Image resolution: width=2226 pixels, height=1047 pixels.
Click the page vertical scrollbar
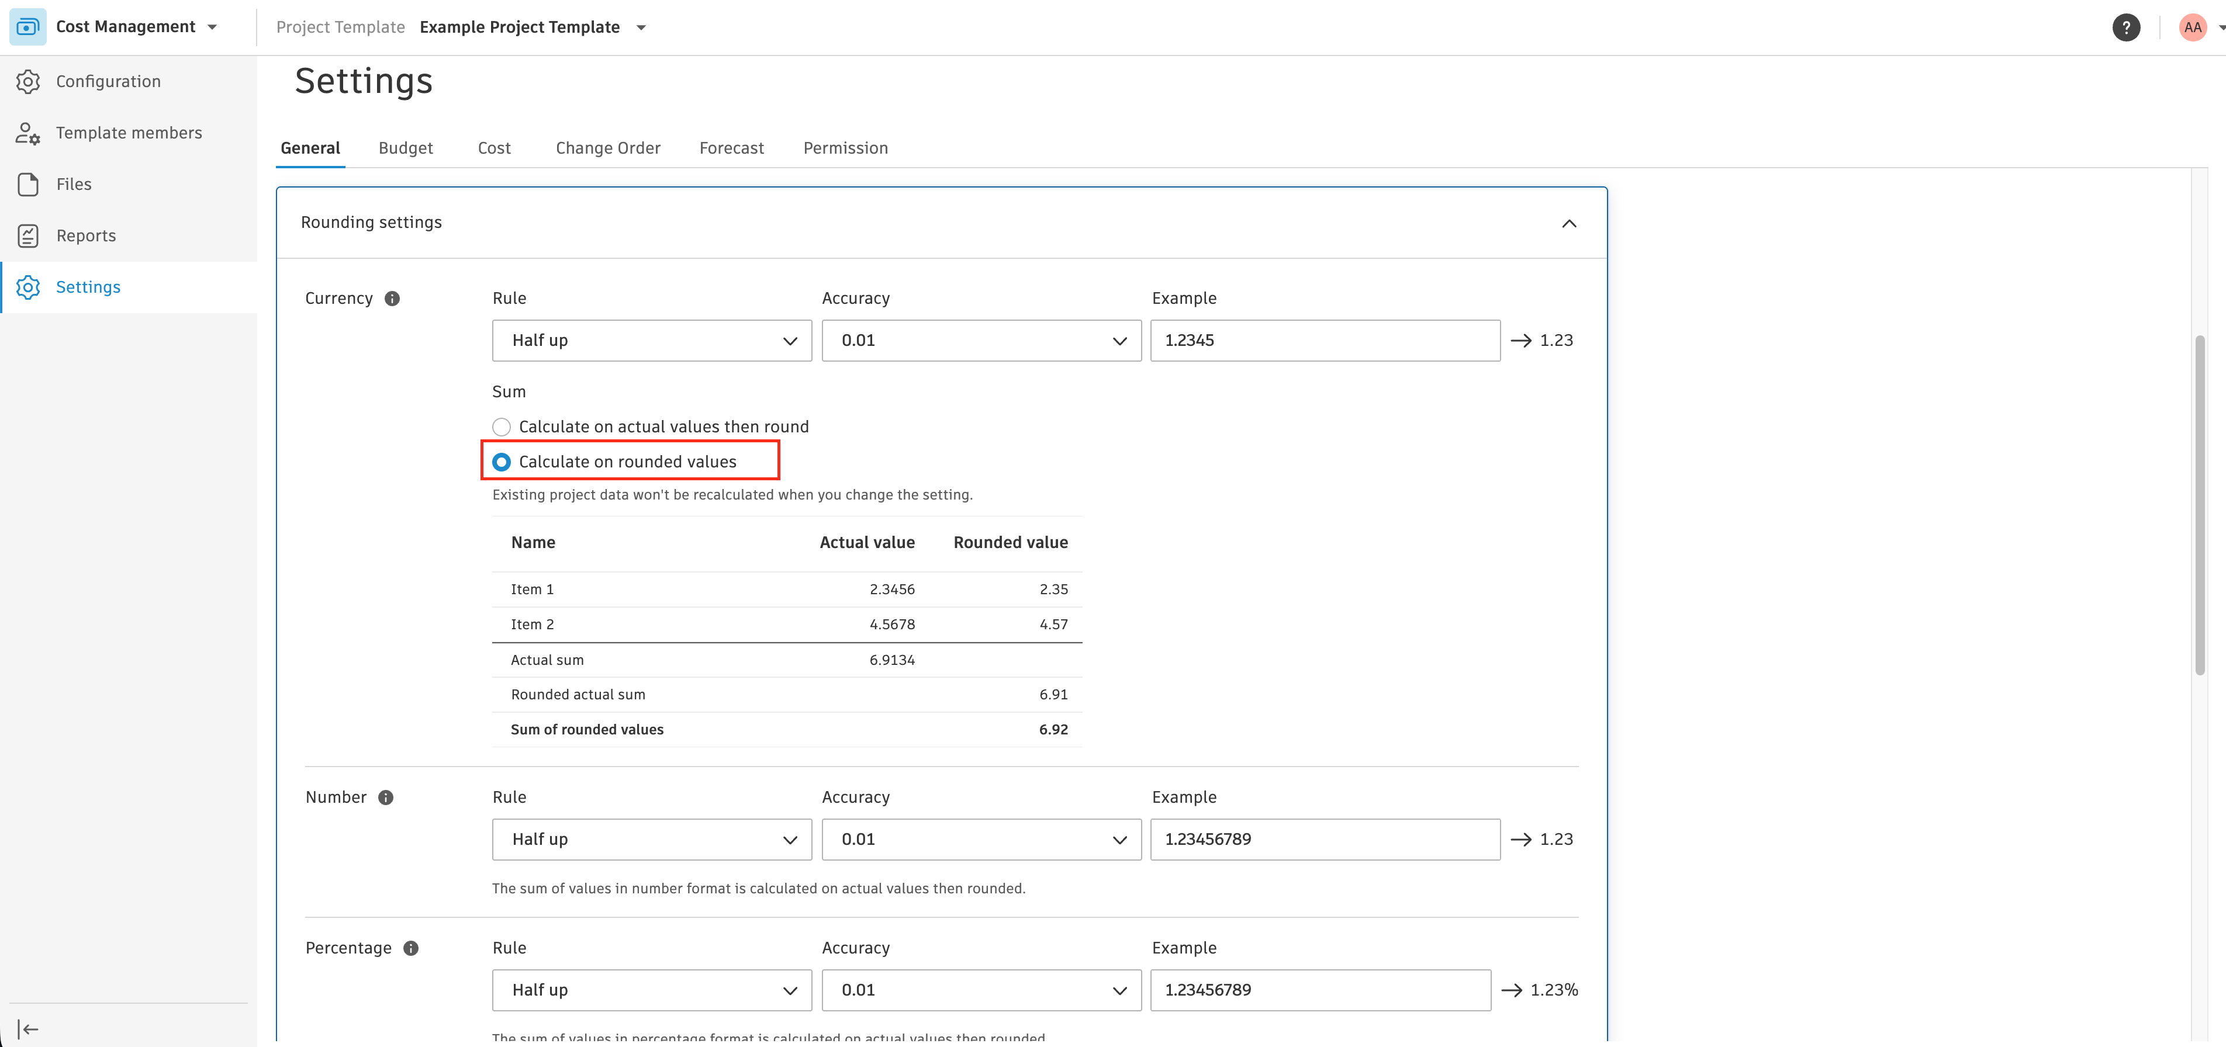(2200, 505)
